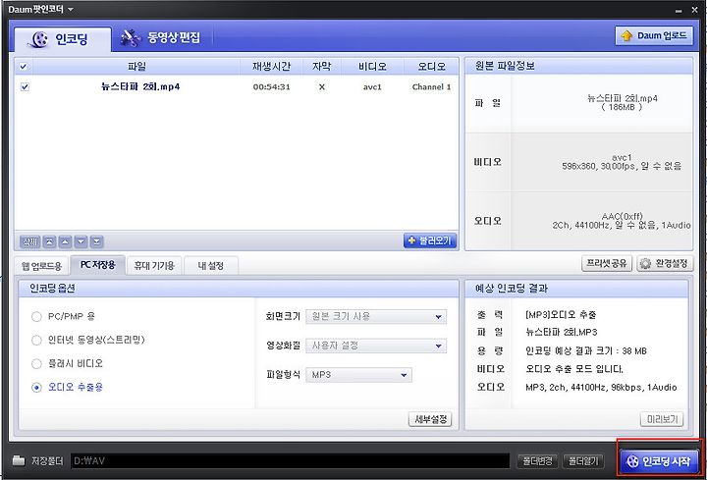The height and width of the screenshot is (480, 707).
Task: Move selected file up one position
Action: (x=65, y=242)
